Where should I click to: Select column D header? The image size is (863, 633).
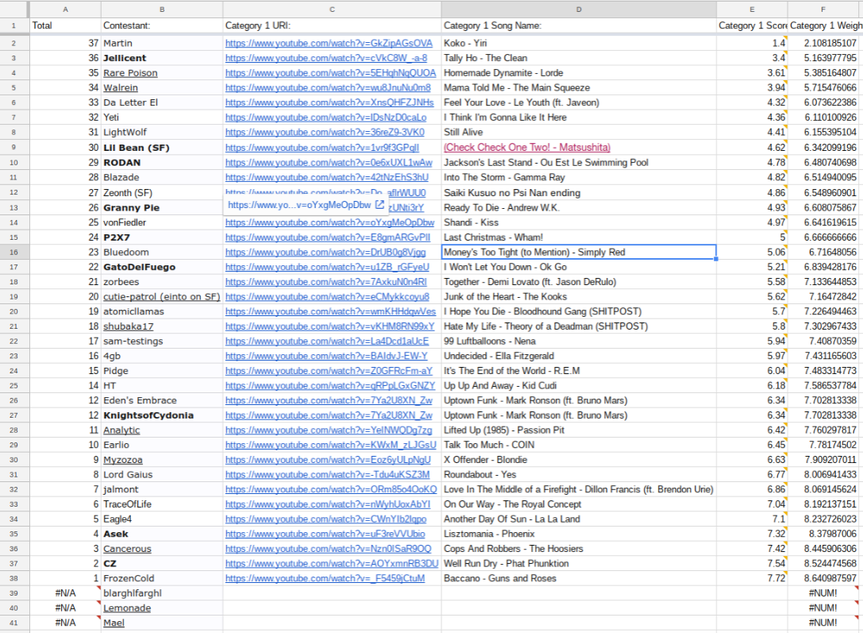pos(579,10)
